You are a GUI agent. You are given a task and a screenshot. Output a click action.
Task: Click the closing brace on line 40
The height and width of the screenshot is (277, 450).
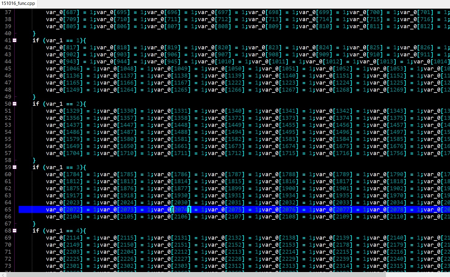tap(34, 33)
